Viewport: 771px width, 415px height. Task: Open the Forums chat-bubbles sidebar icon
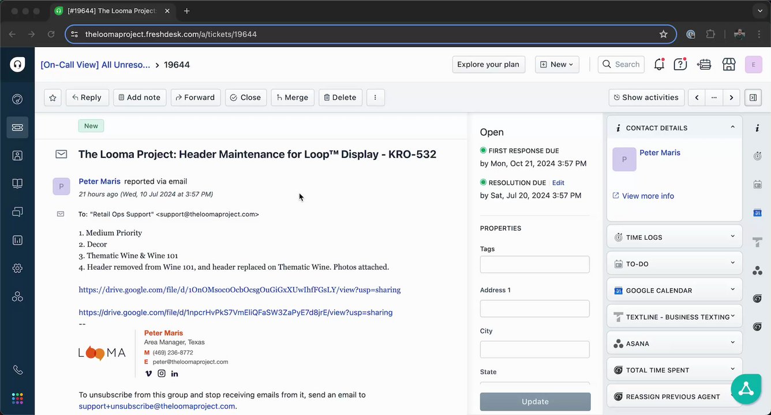tap(17, 212)
